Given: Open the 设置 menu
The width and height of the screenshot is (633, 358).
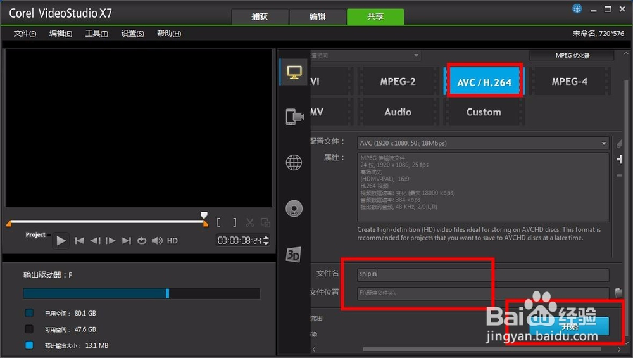Looking at the screenshot, I should click(132, 34).
